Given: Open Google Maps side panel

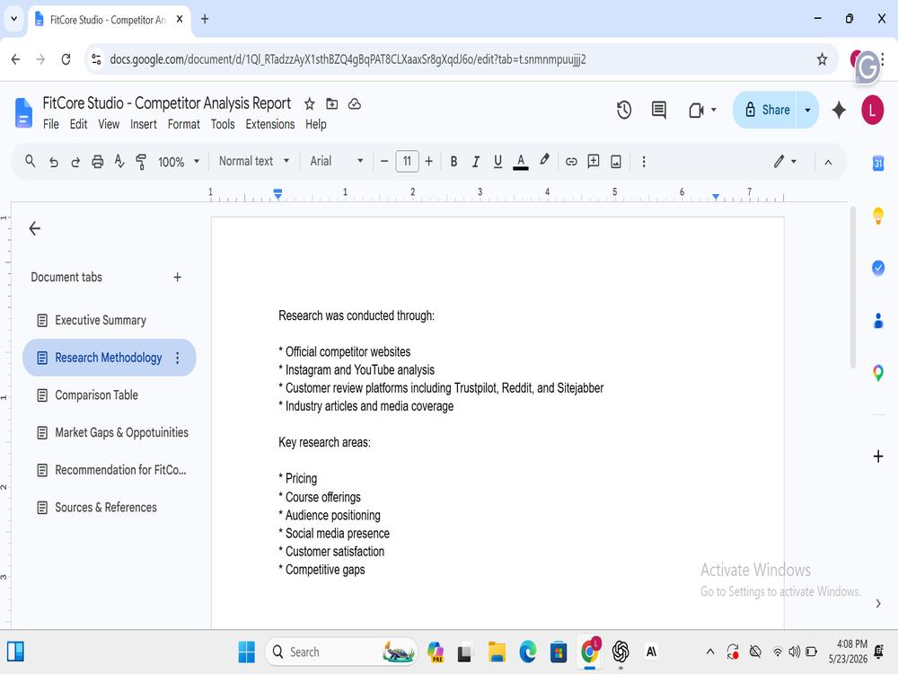Looking at the screenshot, I should pos(877,373).
